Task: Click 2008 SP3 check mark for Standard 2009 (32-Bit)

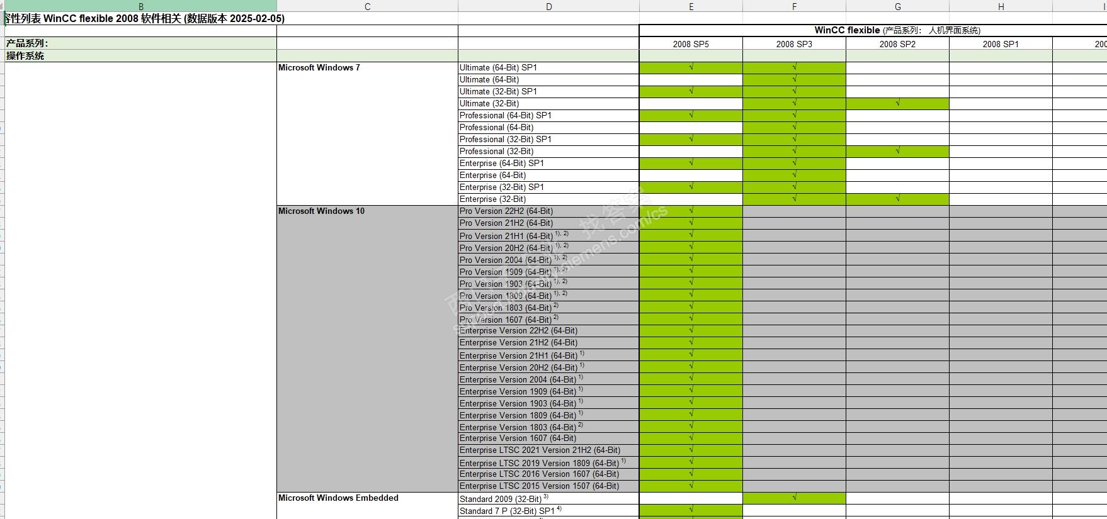Action: [x=794, y=497]
